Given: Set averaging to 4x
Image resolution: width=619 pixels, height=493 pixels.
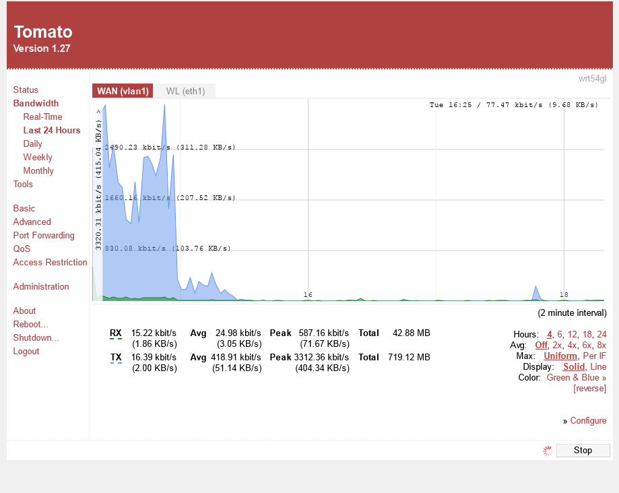Looking at the screenshot, I should click(x=572, y=345).
